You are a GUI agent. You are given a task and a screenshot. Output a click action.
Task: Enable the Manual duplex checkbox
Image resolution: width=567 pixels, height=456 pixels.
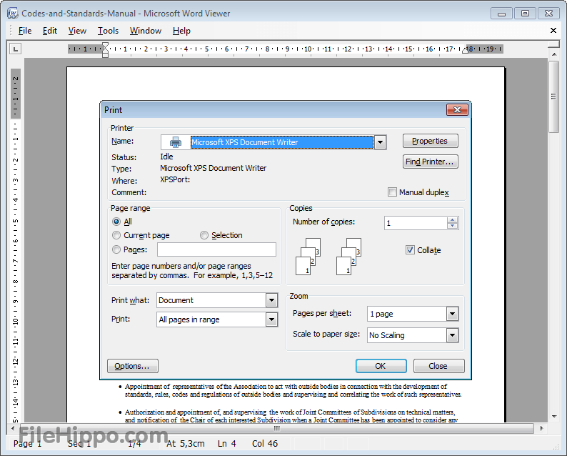[x=392, y=192]
